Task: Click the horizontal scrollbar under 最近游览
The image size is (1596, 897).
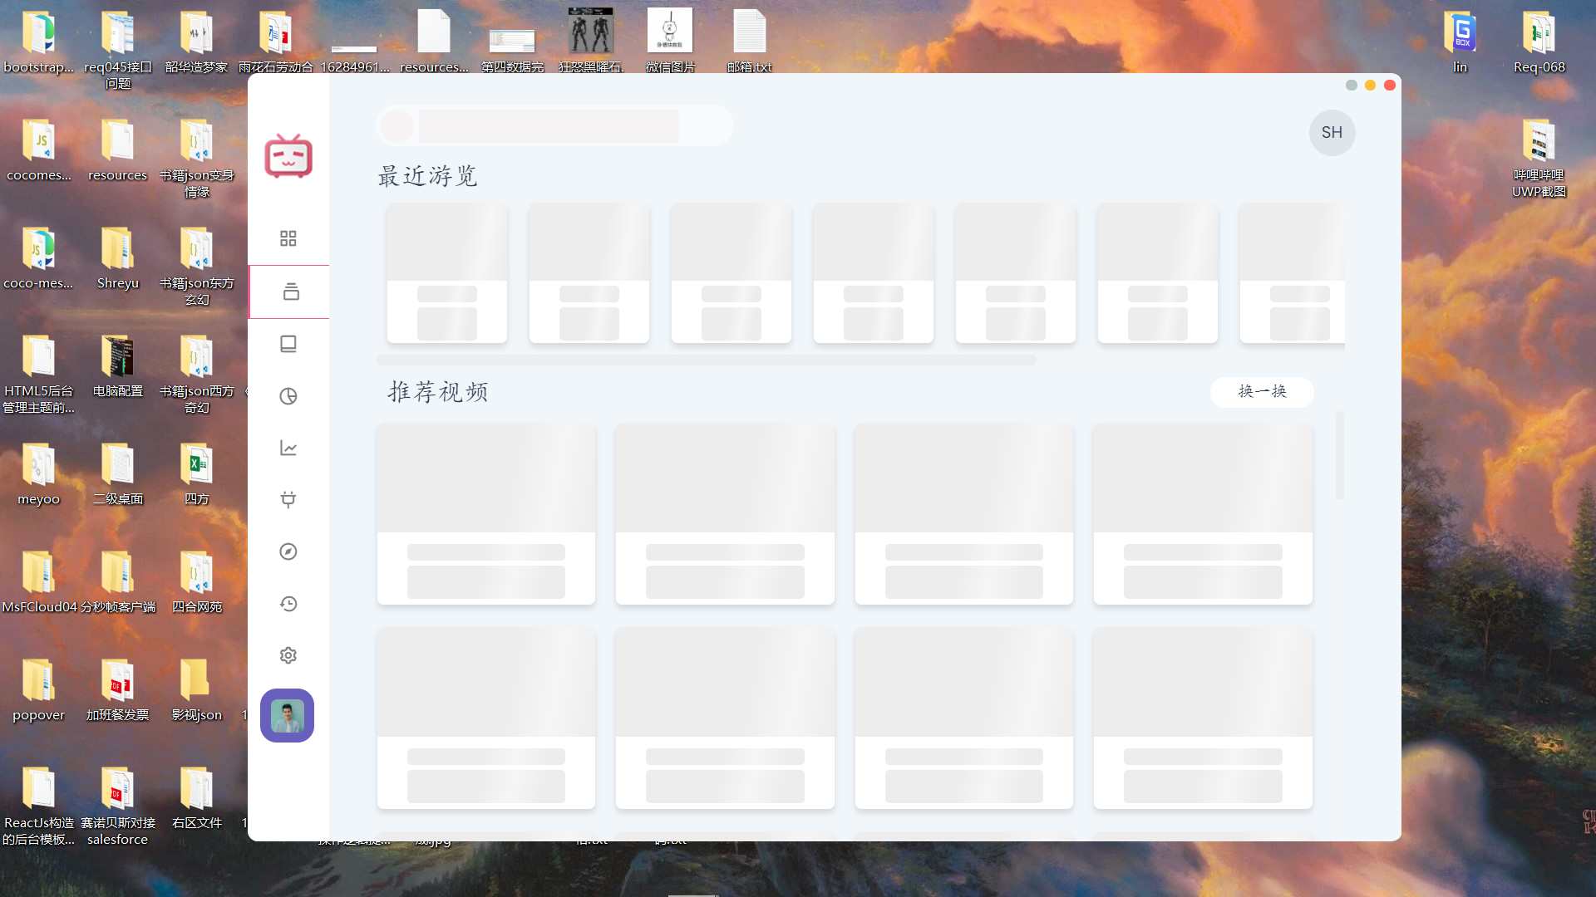Action: point(706,360)
